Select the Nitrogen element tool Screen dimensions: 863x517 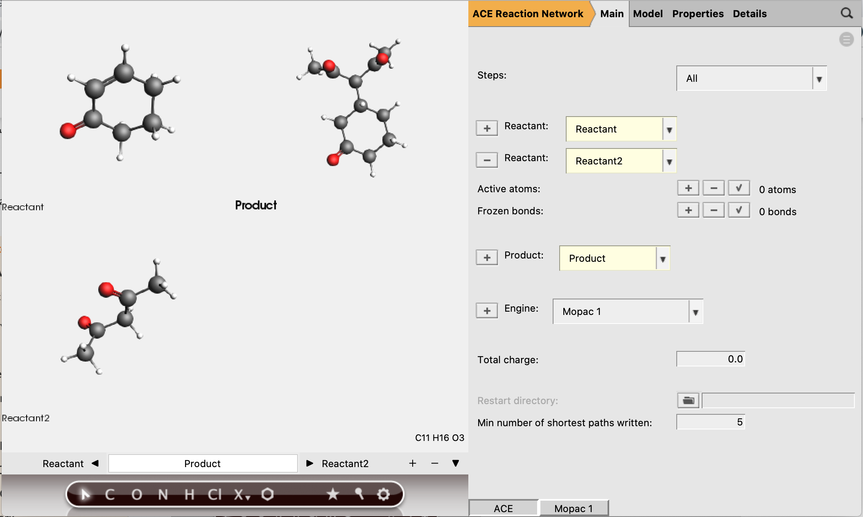[163, 494]
